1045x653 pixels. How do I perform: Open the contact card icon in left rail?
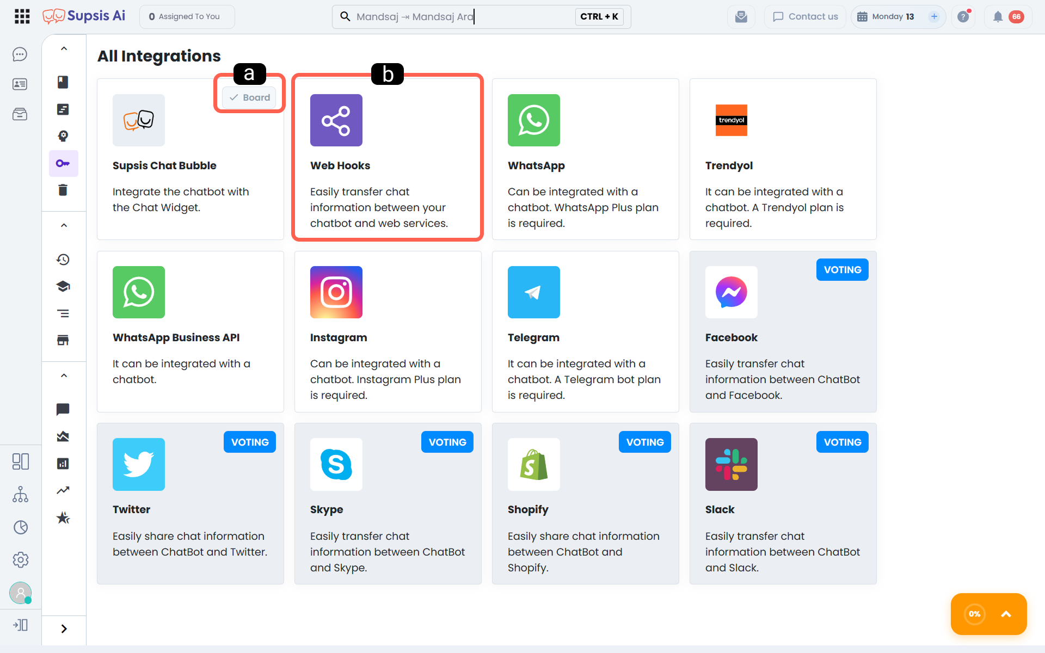(x=20, y=84)
